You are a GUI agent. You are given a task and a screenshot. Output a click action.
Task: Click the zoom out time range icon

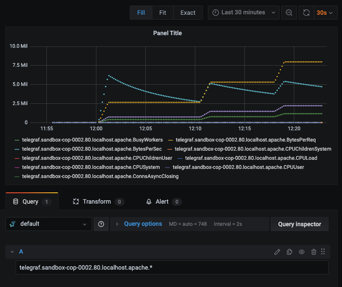point(289,13)
